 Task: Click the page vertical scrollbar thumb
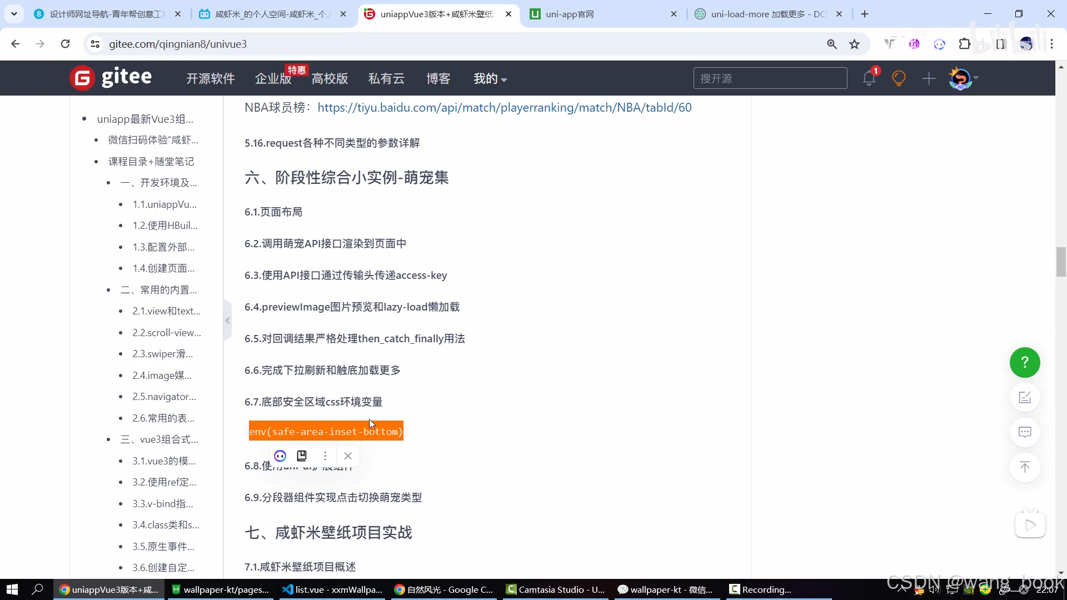click(x=1060, y=262)
